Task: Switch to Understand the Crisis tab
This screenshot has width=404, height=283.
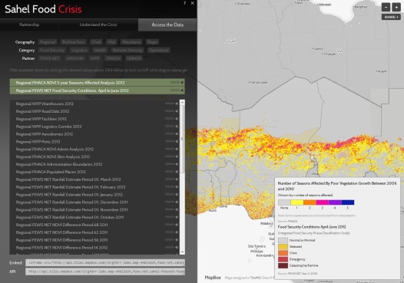Action: (x=98, y=25)
